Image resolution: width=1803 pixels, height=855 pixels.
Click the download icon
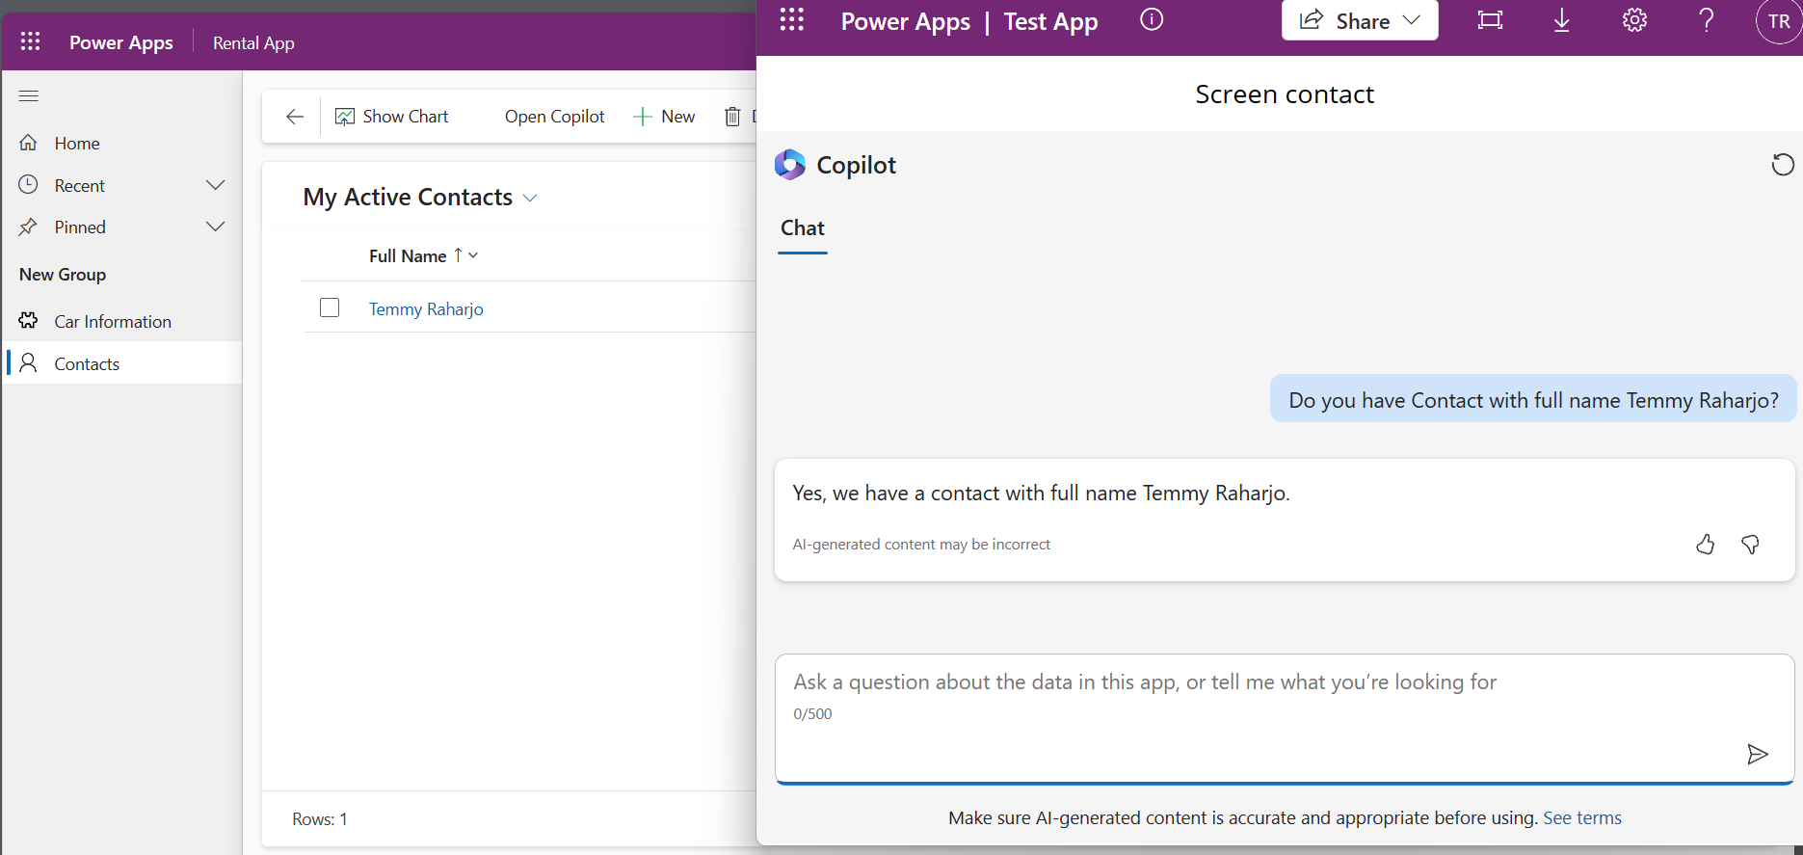point(1562,20)
